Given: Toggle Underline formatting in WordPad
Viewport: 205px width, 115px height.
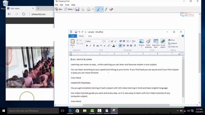Looking at the screenshot, I should click(94, 45).
